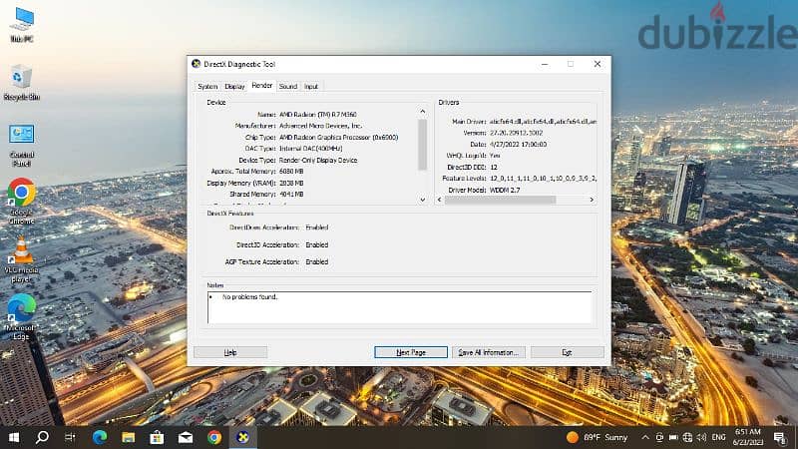This screenshot has width=798, height=449.
Task: Launch Microsoft Edge desktop shortcut
Action: point(21,316)
